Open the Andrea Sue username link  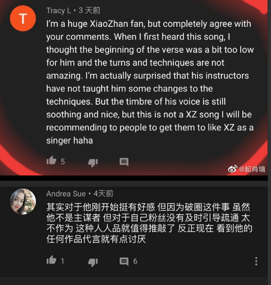coord(66,194)
